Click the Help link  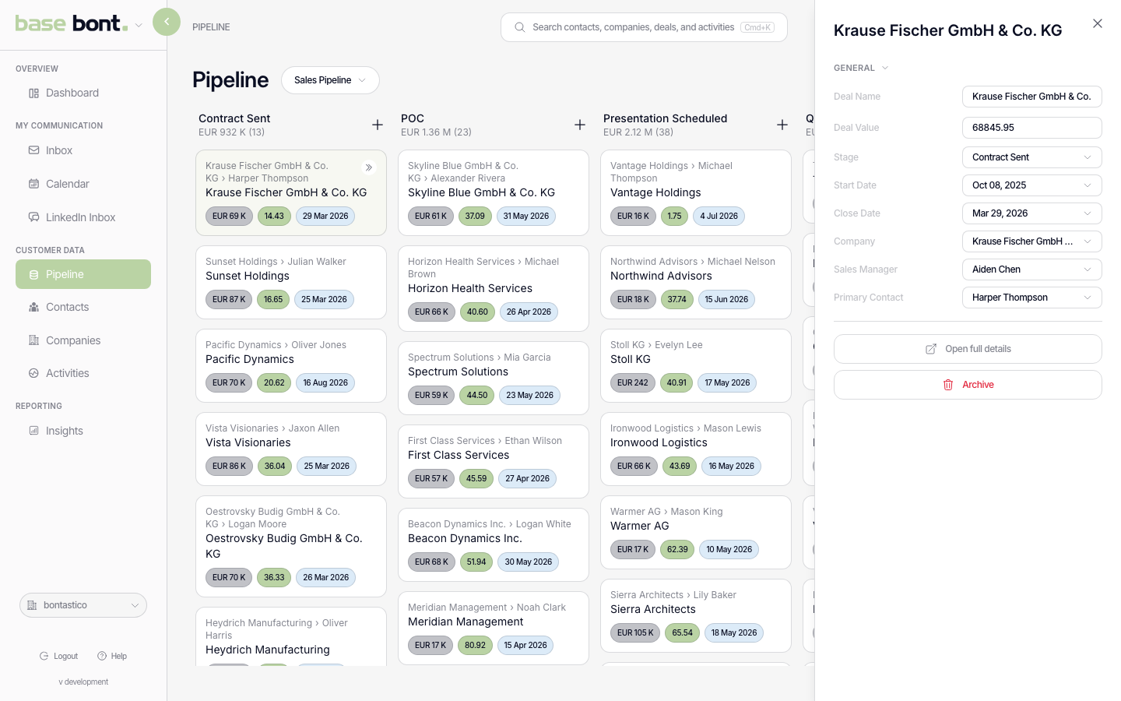click(112, 656)
